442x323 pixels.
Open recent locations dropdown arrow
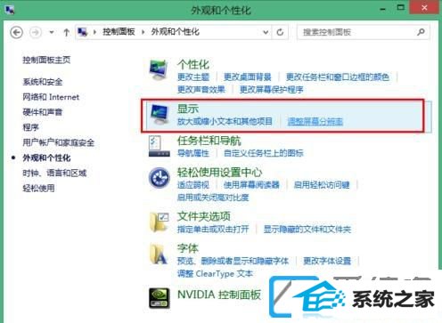[x=52, y=32]
